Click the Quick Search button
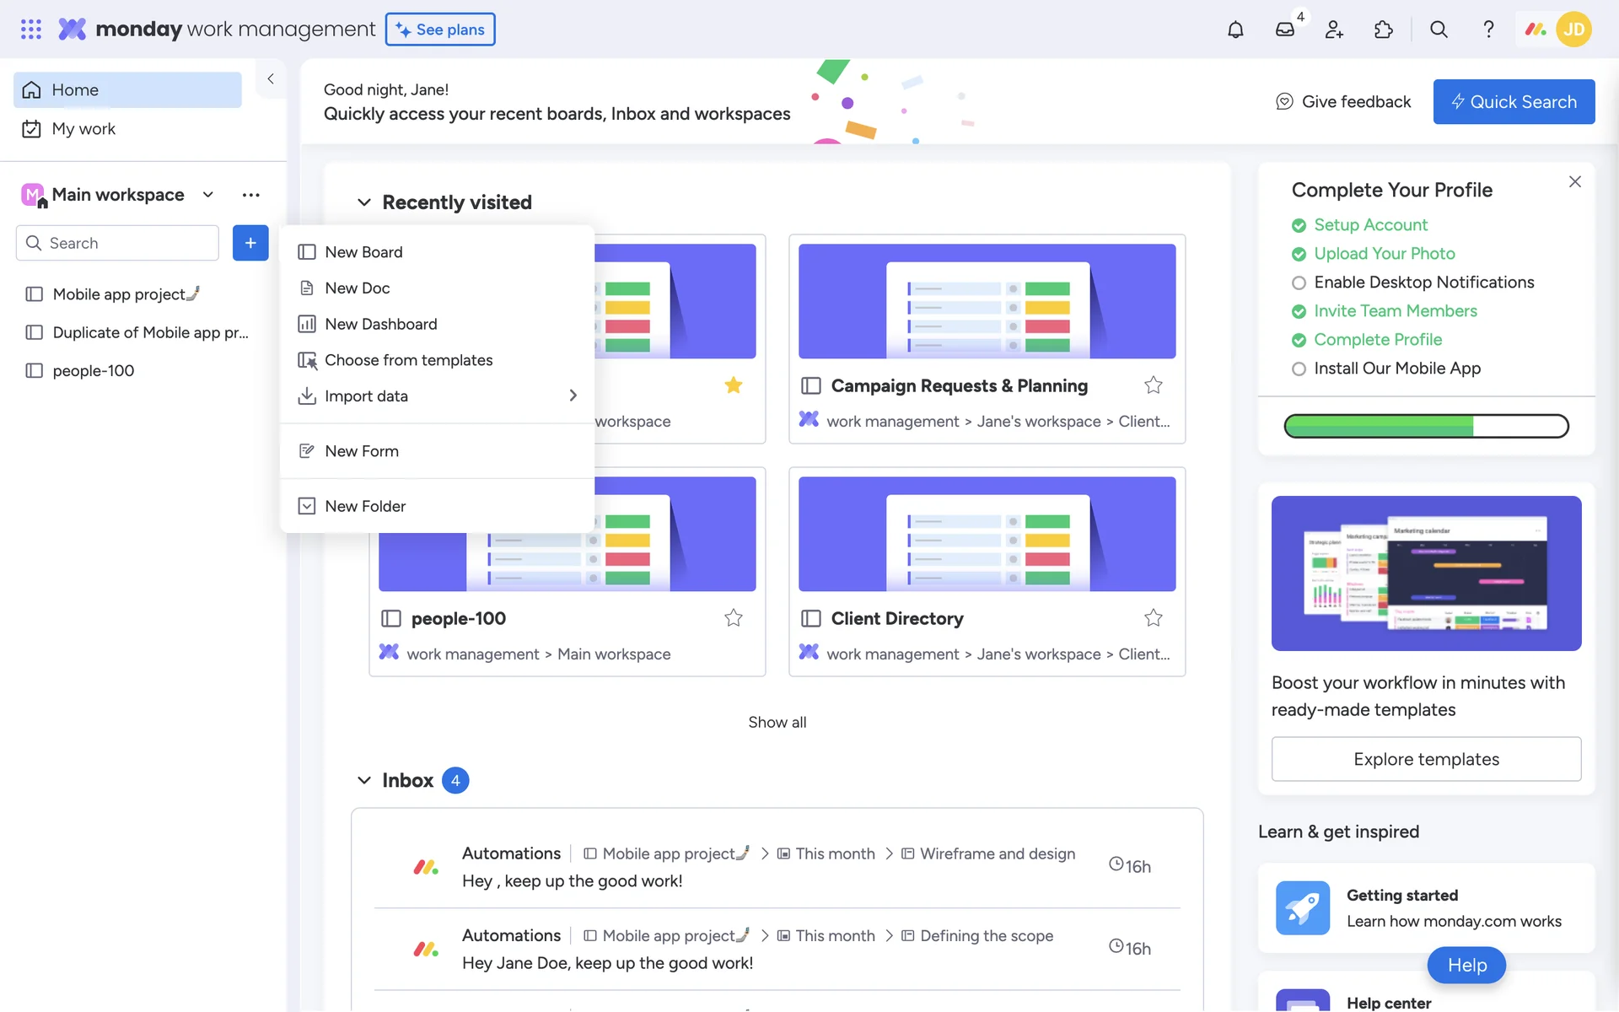Image resolution: width=1619 pixels, height=1012 pixels. click(x=1514, y=102)
